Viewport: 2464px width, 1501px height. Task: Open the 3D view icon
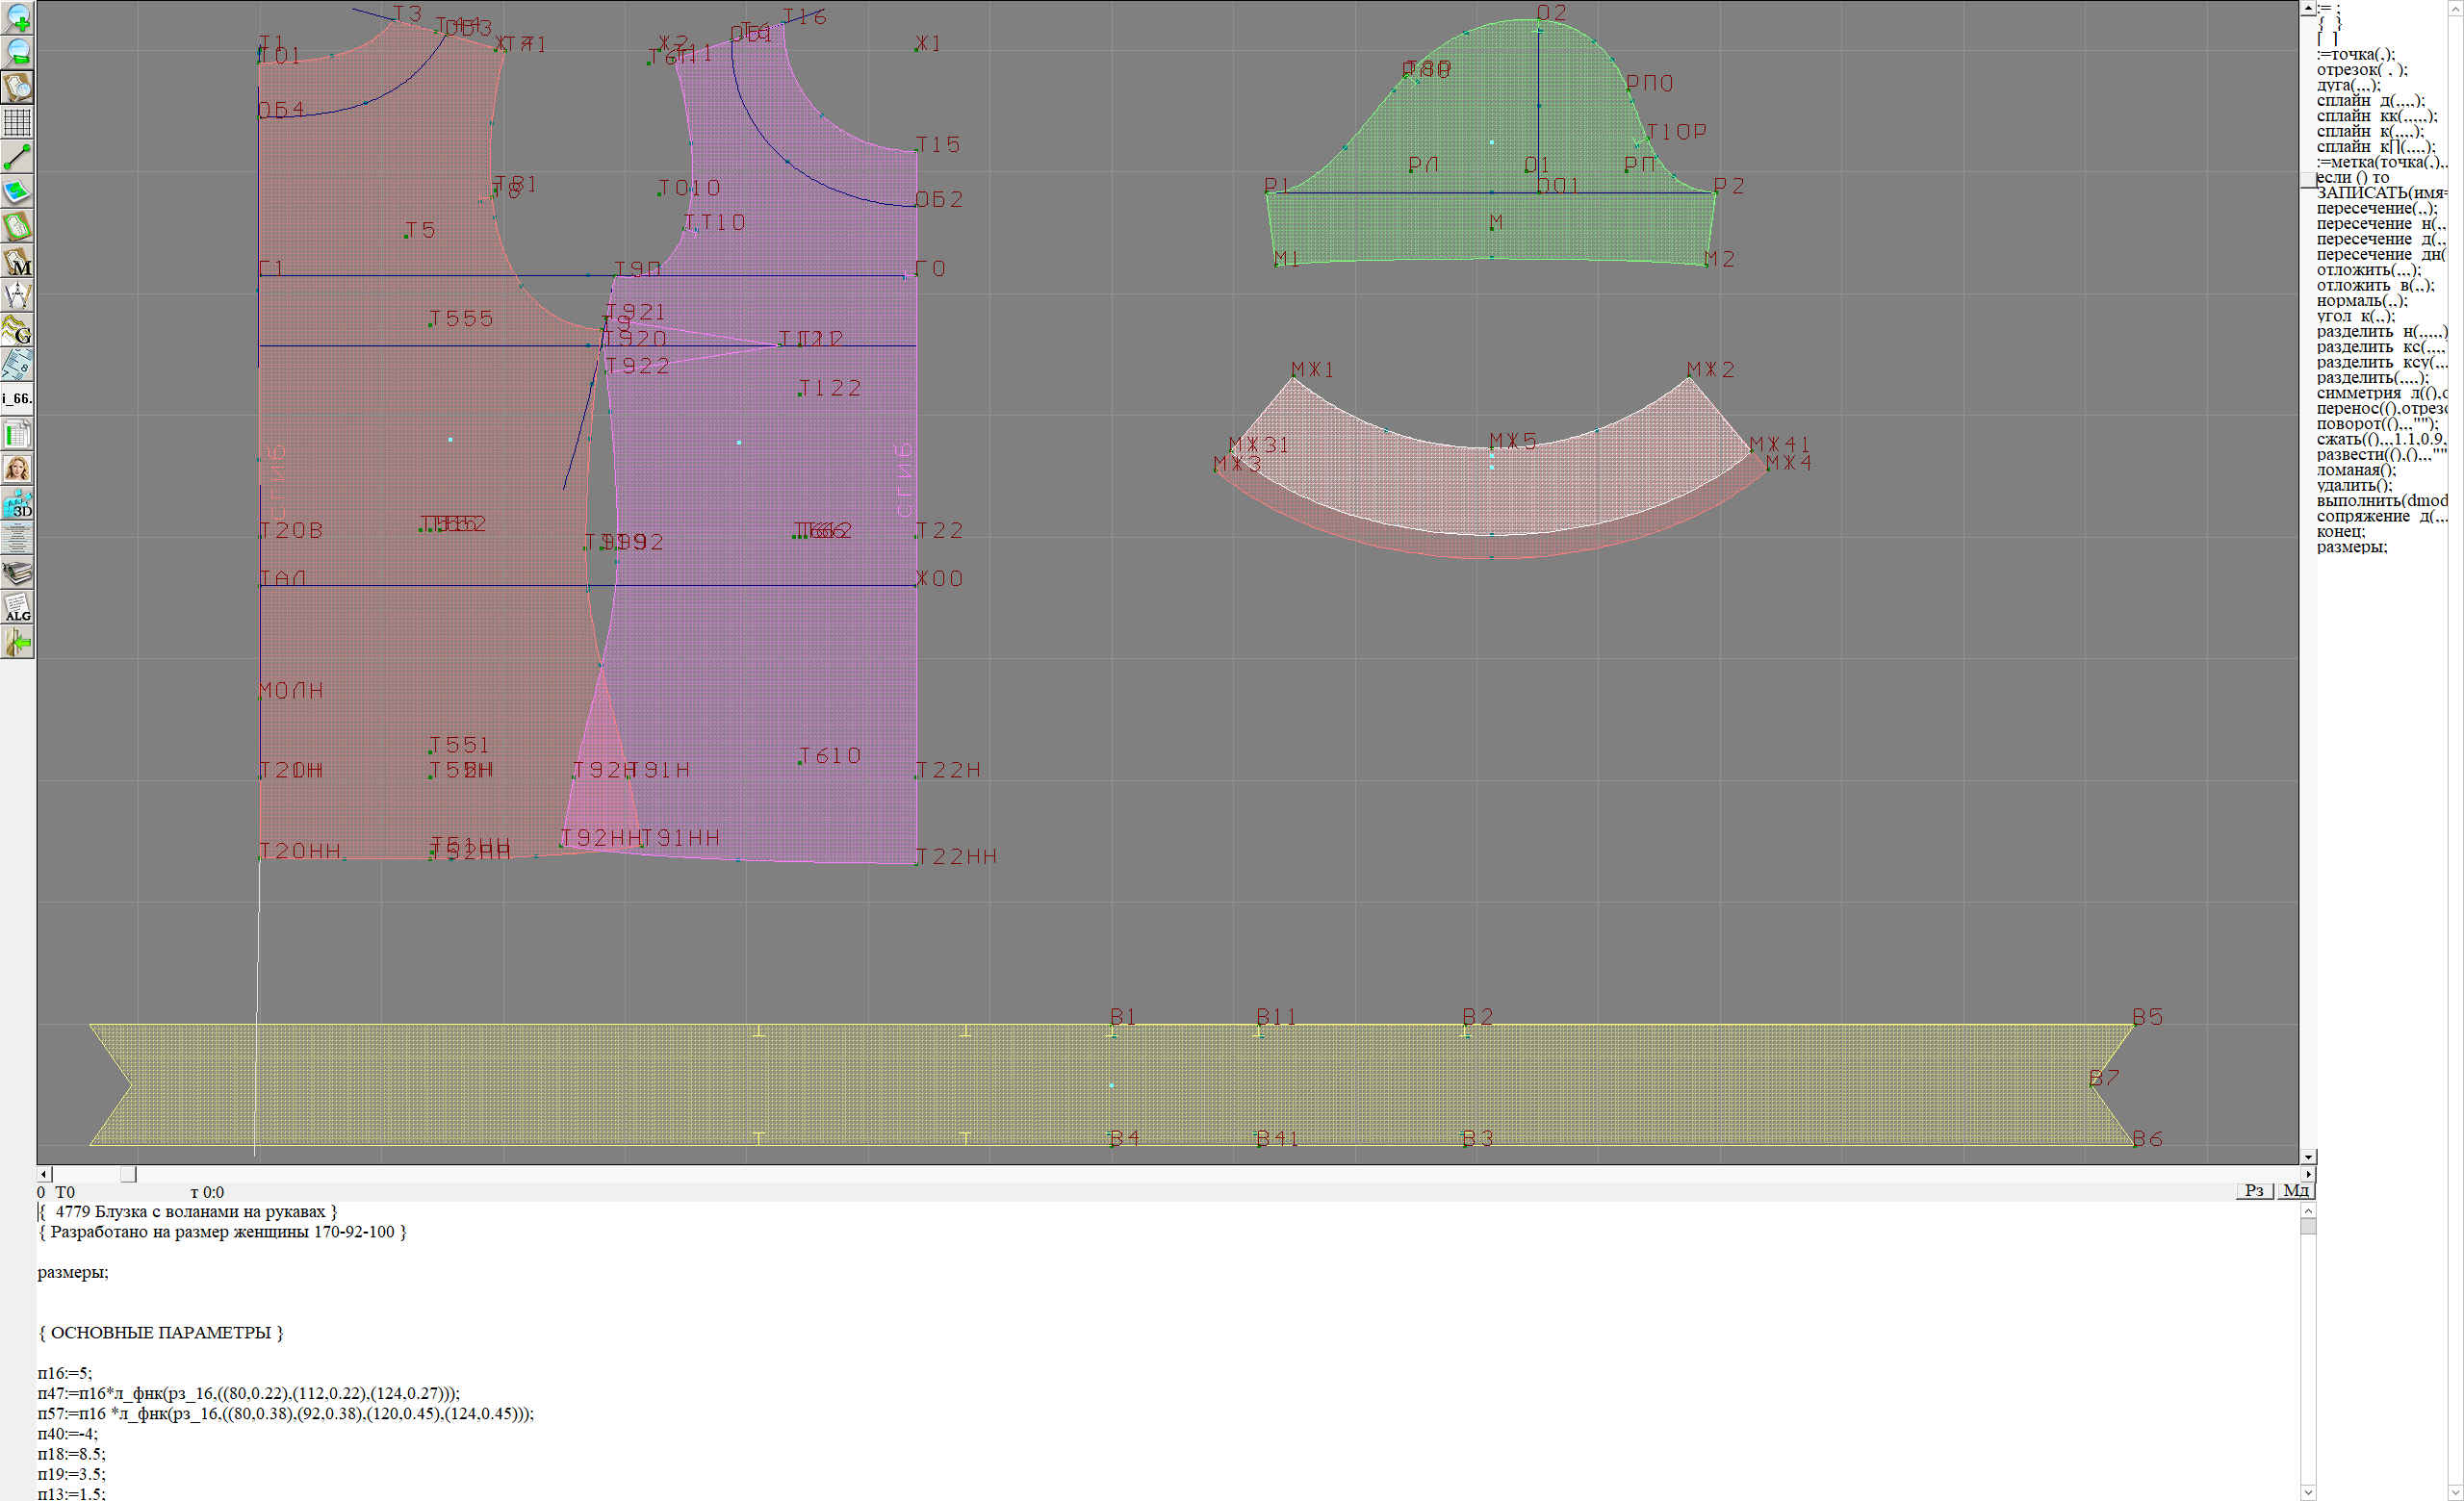pyautogui.click(x=18, y=503)
